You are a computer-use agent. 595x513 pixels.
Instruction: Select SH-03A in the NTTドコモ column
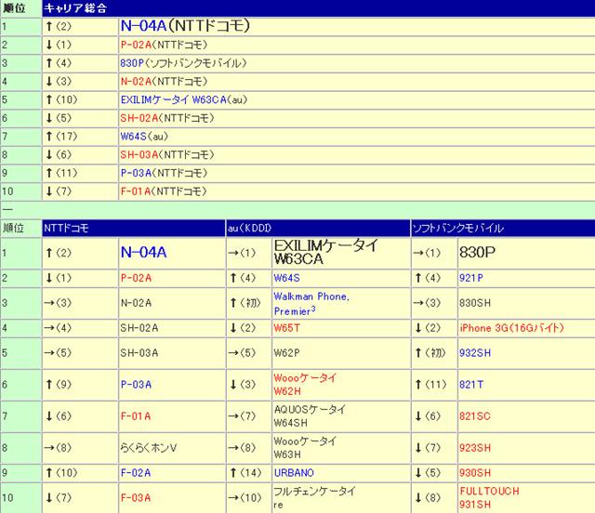(x=139, y=353)
